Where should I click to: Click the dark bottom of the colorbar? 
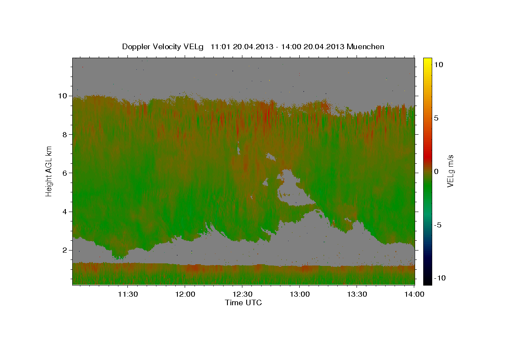pyautogui.click(x=427, y=278)
